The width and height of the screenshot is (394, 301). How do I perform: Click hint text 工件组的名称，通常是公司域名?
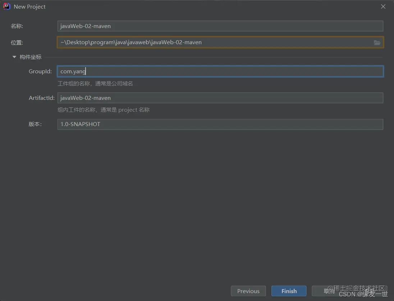95,84
